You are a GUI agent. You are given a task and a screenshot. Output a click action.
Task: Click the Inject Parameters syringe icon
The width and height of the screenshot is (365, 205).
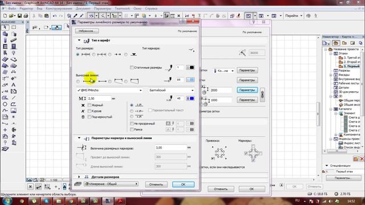(82, 16)
